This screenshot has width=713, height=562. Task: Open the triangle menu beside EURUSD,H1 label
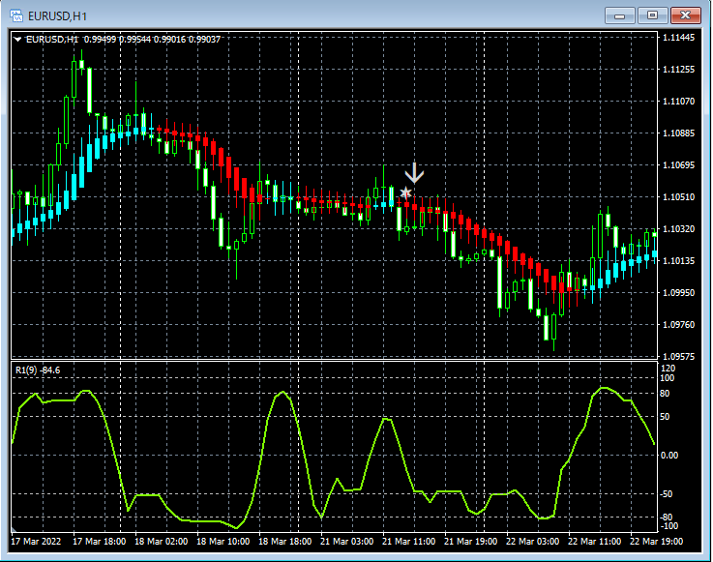coord(18,40)
